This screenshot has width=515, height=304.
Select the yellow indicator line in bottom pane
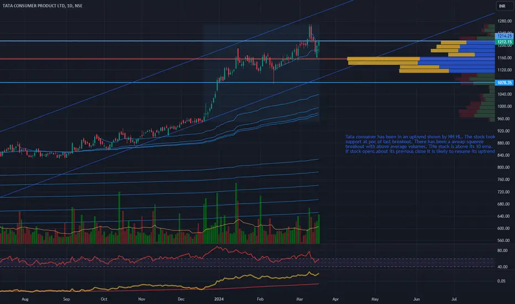159,283
